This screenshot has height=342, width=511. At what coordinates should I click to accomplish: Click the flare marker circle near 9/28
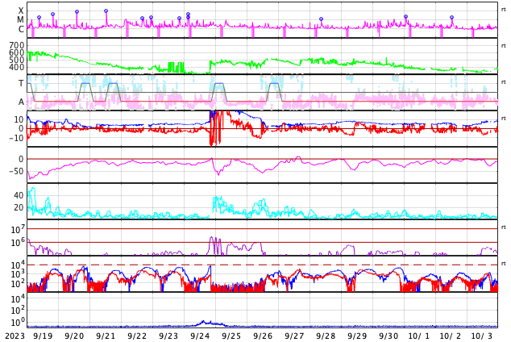point(321,19)
